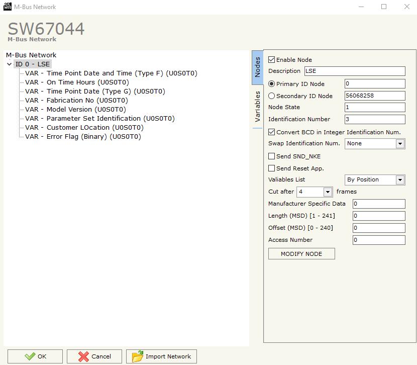
Task: Toggle Convert BCD in Integer Identification checkbox
Action: [272, 132]
